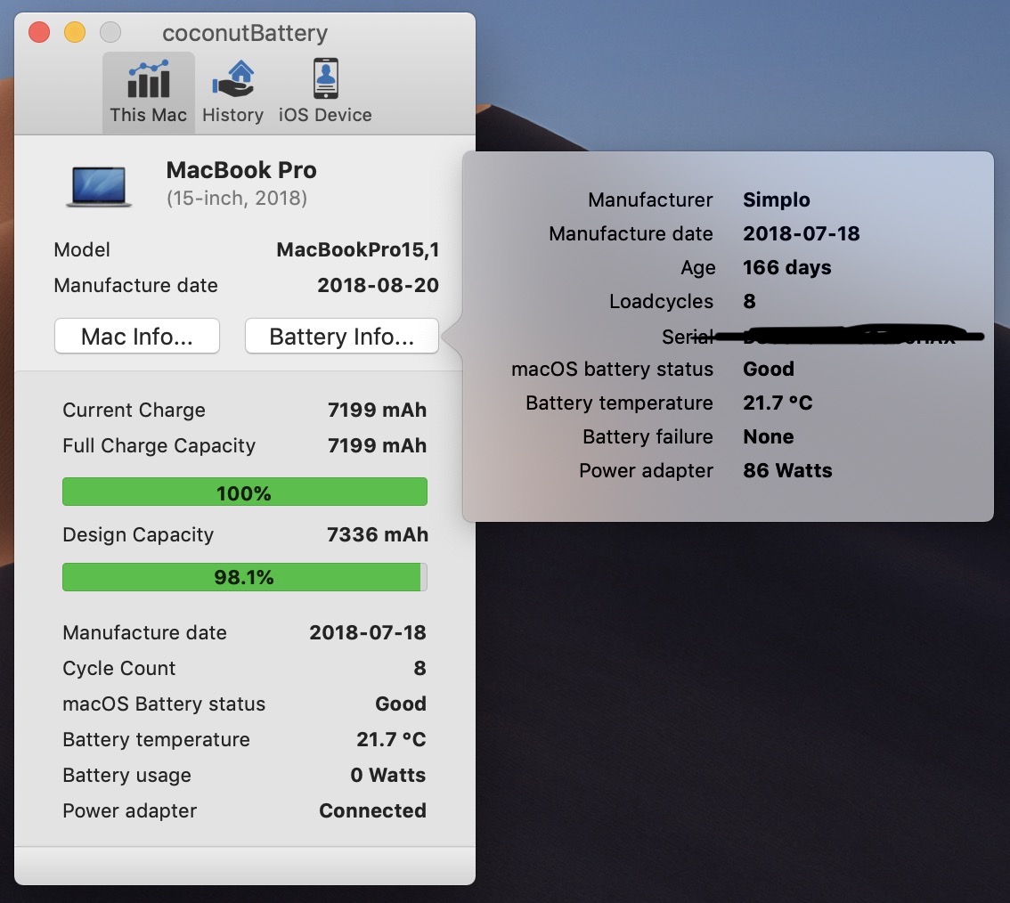Click the 98.1% capacity progress bar
Viewport: 1010px width, 903px height.
tap(245, 577)
